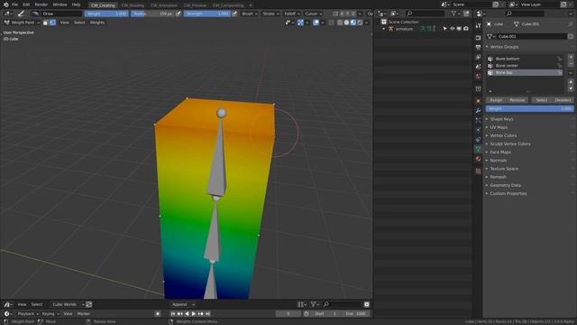The height and width of the screenshot is (325, 577).
Task: Click the View Layer name field
Action: [x=539, y=5]
